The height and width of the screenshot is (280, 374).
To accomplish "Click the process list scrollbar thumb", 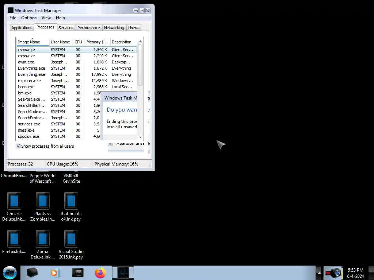I will pos(140,65).
